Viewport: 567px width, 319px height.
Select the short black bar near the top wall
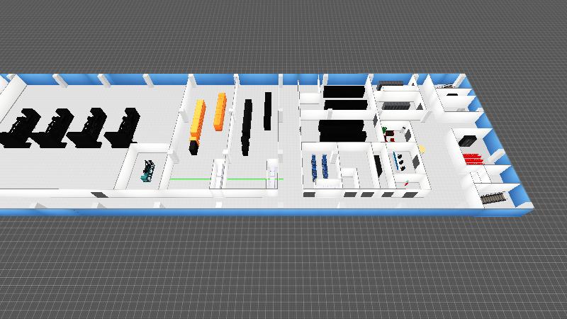[x=268, y=110]
